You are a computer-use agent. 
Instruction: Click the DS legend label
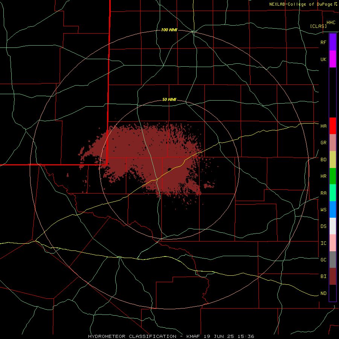[323, 226]
